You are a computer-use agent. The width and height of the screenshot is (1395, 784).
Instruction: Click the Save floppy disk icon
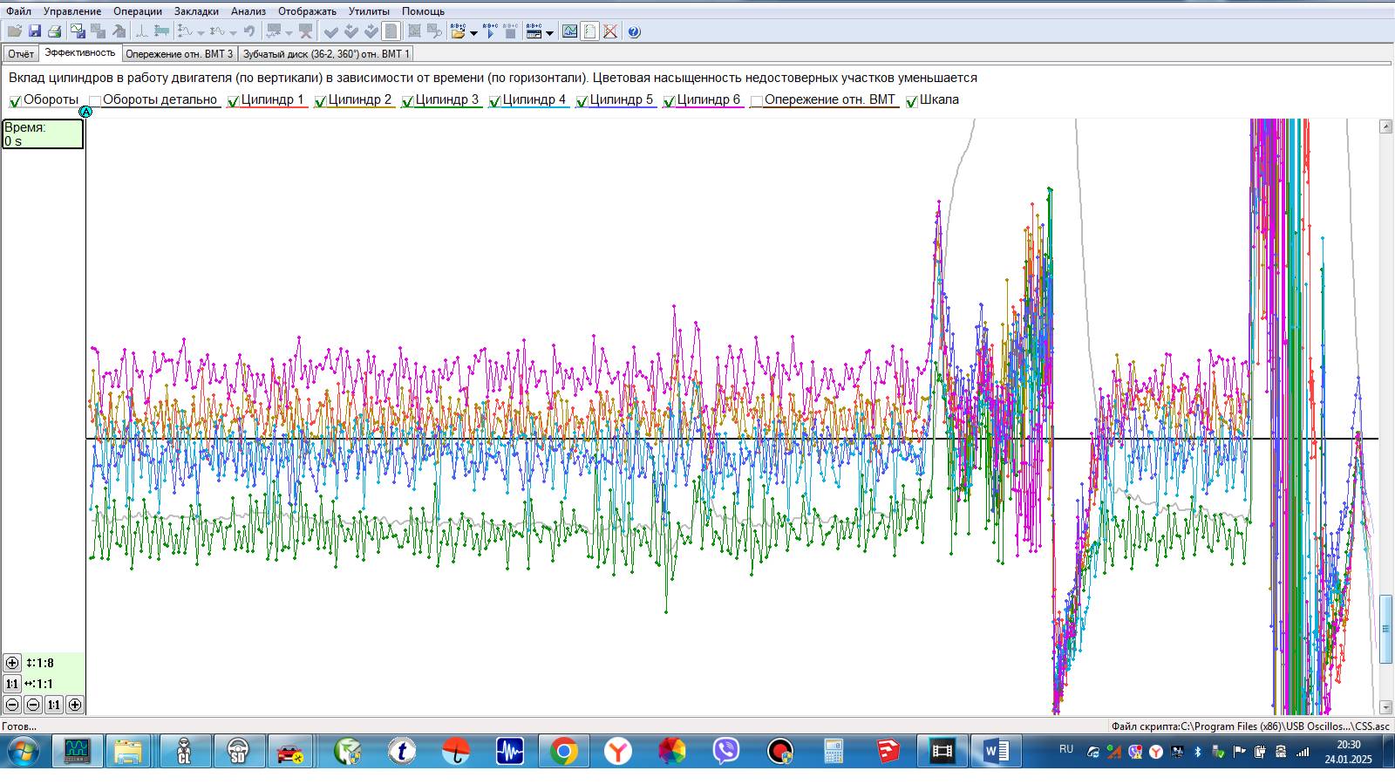click(35, 31)
